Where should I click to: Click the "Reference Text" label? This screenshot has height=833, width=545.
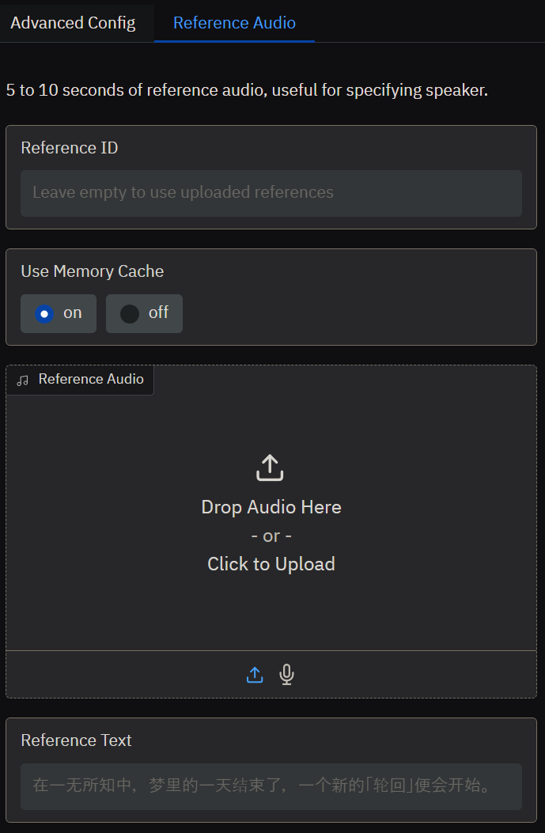point(76,740)
